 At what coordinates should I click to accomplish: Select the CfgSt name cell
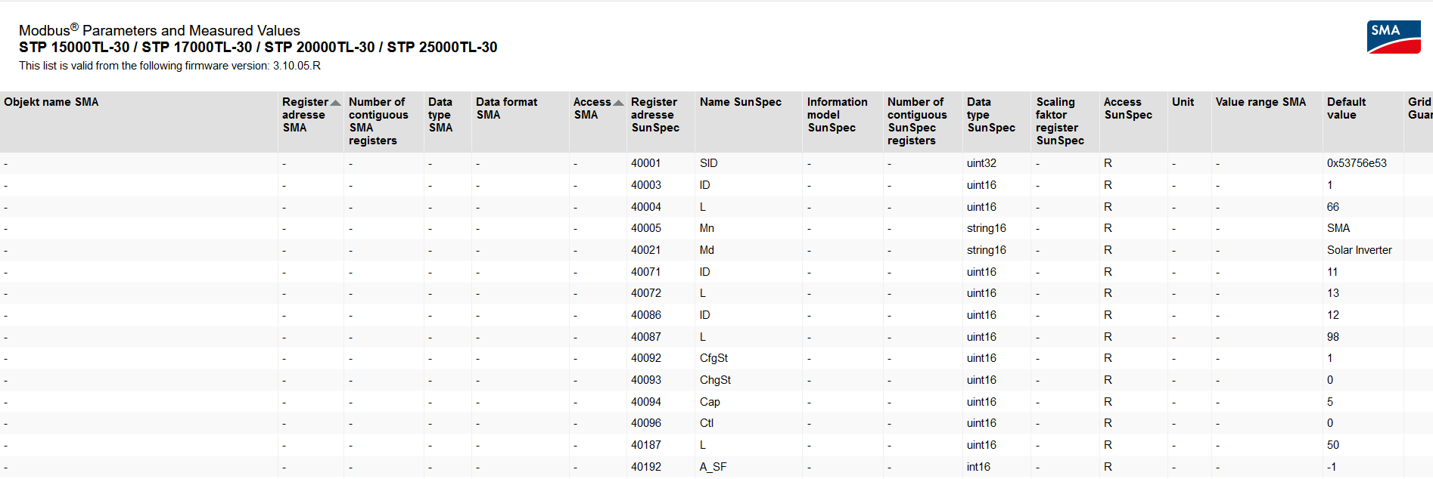tap(713, 358)
